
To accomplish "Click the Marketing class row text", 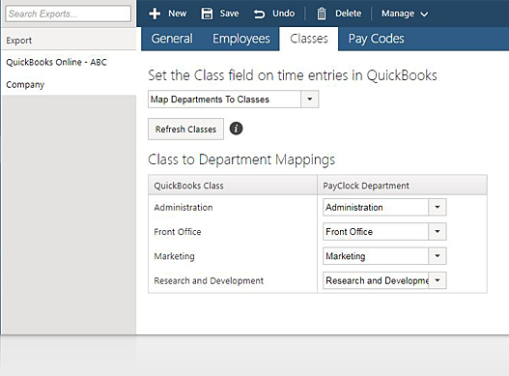I will click(x=174, y=256).
